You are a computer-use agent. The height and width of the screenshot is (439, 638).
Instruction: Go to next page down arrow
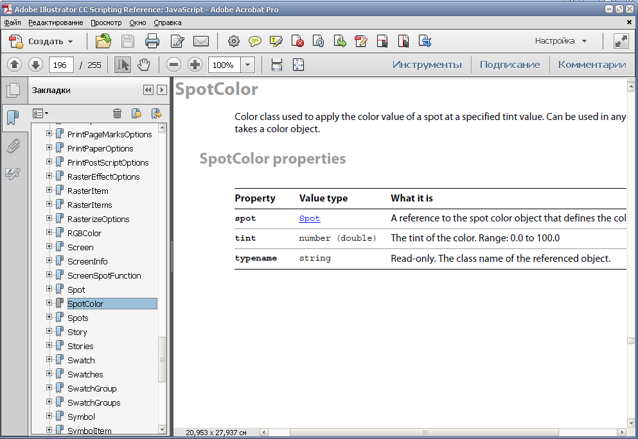(35, 65)
